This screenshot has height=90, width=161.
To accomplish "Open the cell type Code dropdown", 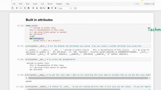I will (65, 8).
